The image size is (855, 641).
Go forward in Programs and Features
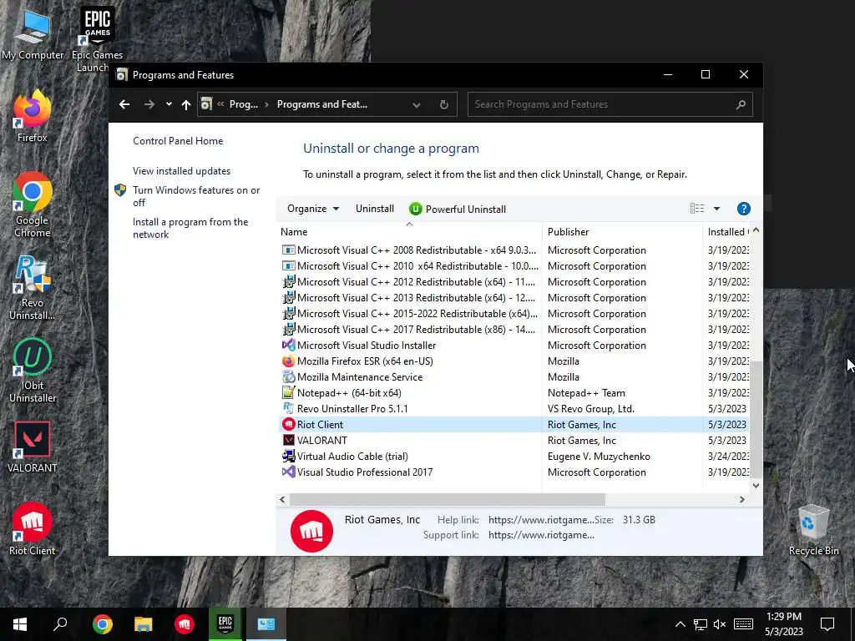tap(149, 104)
